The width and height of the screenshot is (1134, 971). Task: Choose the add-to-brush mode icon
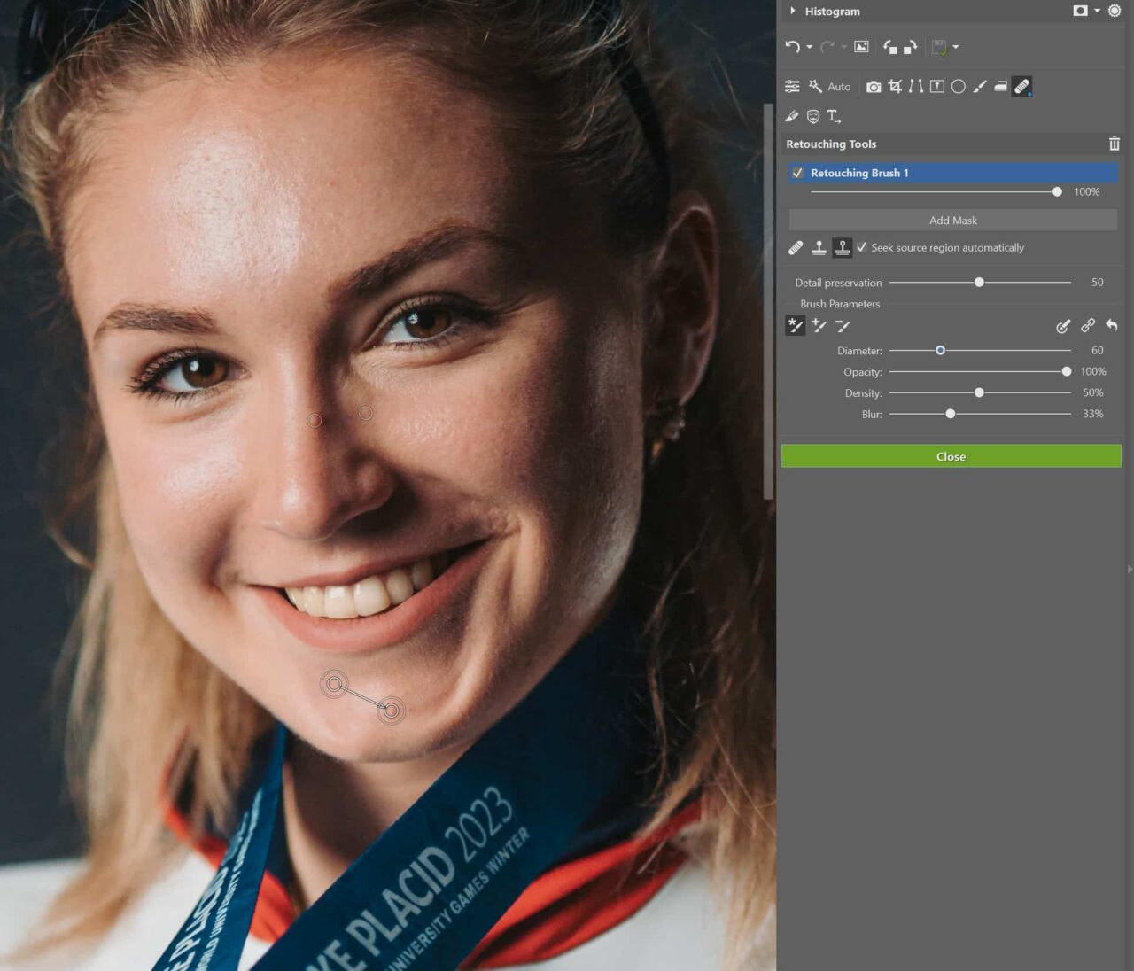click(819, 326)
